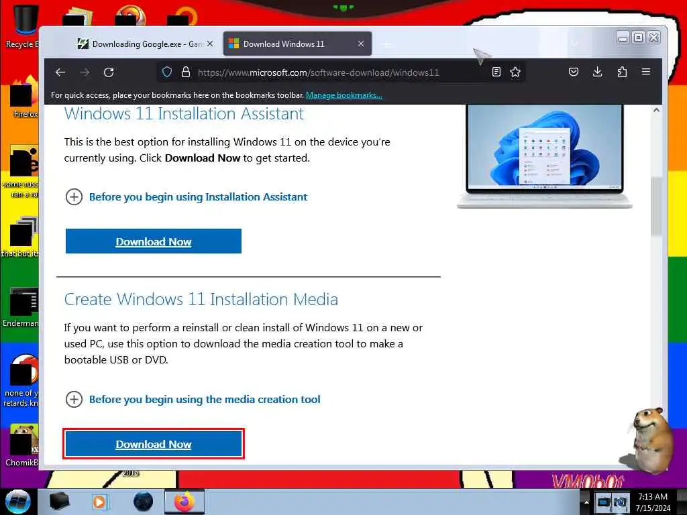This screenshot has width=687, height=515.
Task: Select the ChomikB desktop icon
Action: pos(22,445)
